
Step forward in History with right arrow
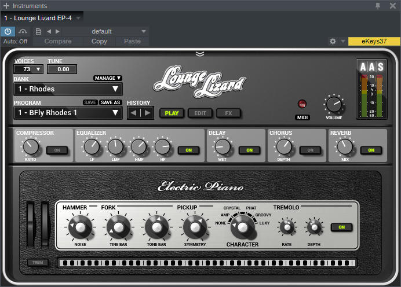[x=148, y=113]
